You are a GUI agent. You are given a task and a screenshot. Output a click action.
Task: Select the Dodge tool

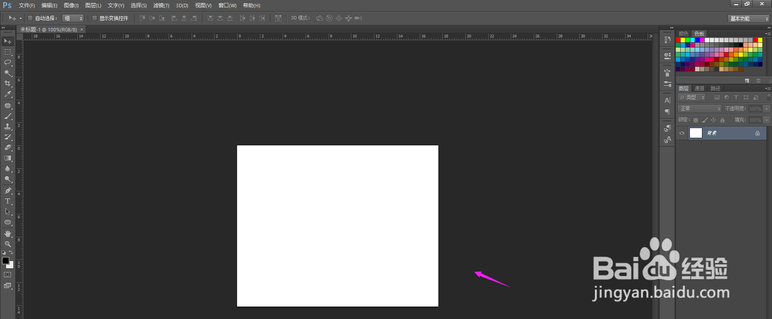click(8, 179)
